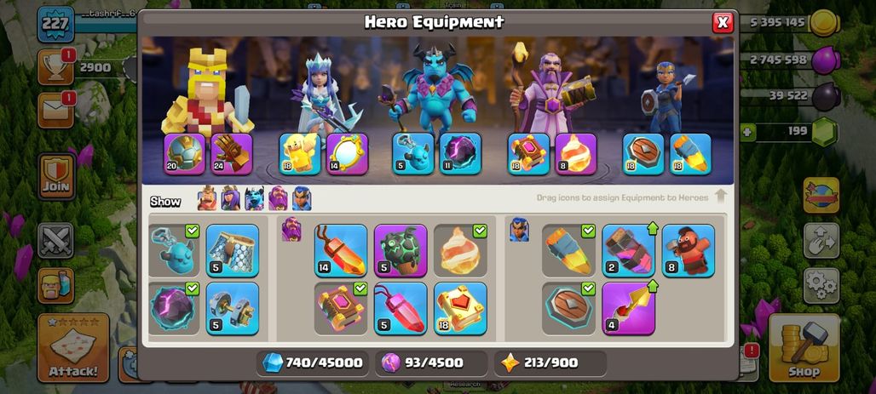Viewport: 876px width, 394px height.
Task: Tap the Attack! map button
Action: pyautogui.click(x=73, y=348)
